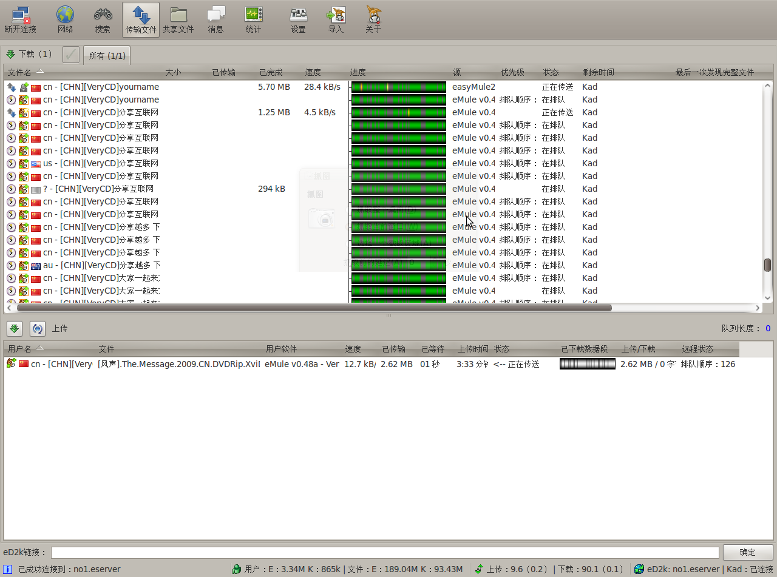Image resolution: width=777 pixels, height=577 pixels.
Task: Click the Kad：已连接 status text
Action: (x=750, y=569)
